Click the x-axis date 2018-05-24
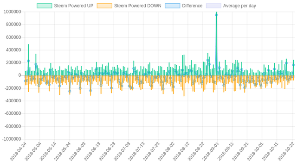The height and width of the screenshot is (167, 297). [62, 152]
